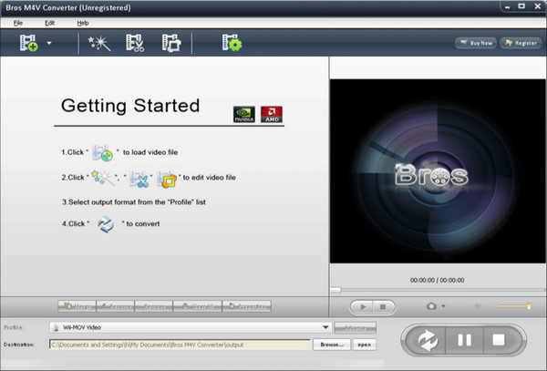Expand the snapshot options arrow
Viewport: 547px width, 371px height.
(x=443, y=306)
